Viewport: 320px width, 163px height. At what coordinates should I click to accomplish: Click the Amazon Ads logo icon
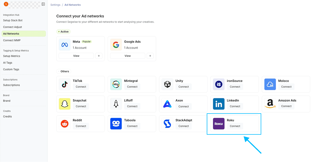[x=270, y=104]
